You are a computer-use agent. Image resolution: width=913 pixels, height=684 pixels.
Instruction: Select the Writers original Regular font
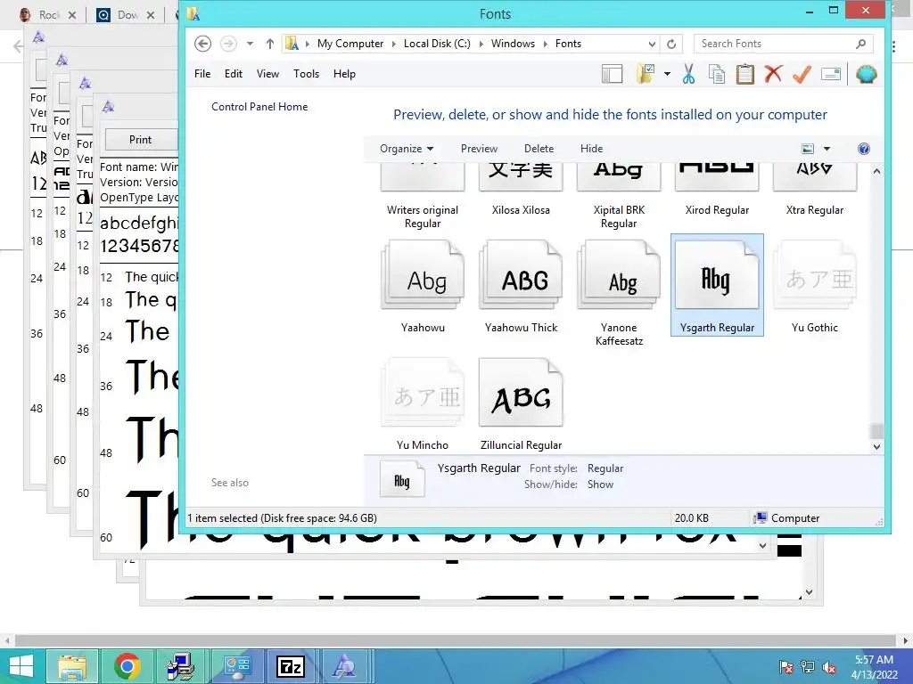point(423,196)
